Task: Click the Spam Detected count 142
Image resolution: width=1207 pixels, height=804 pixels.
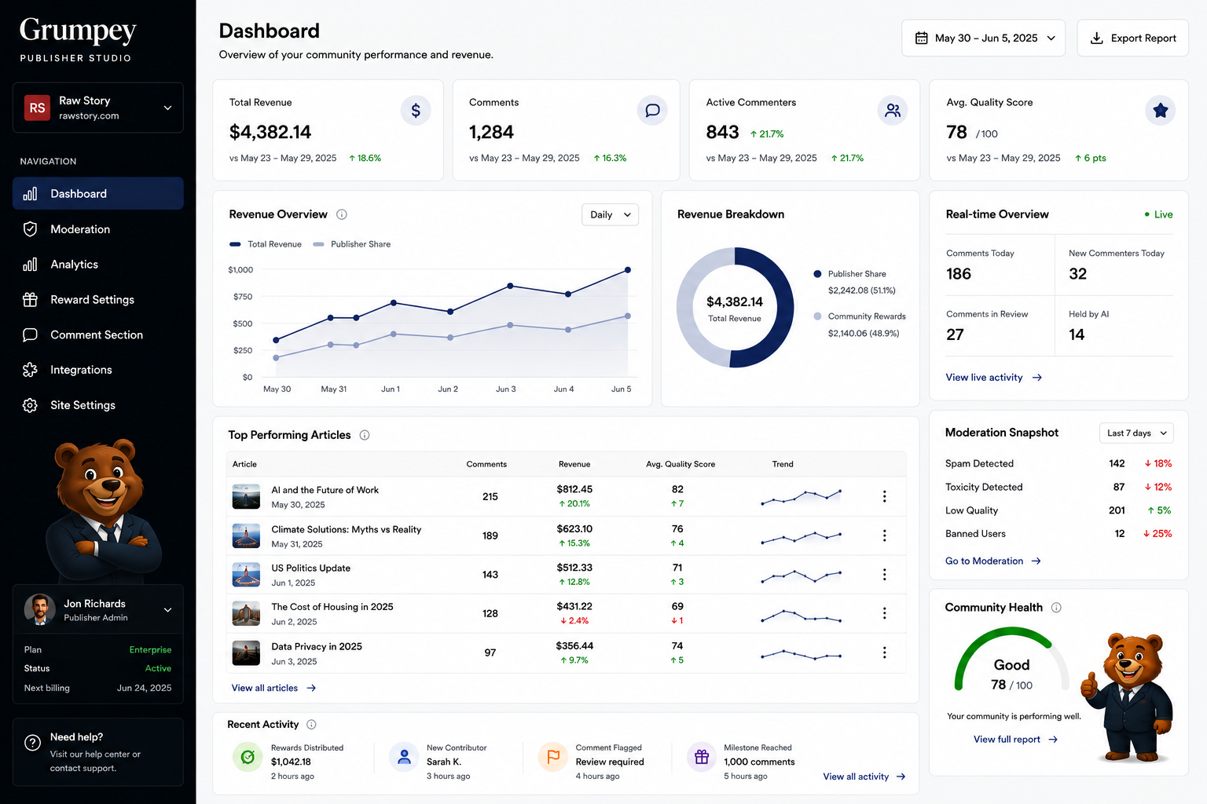Action: [1117, 463]
